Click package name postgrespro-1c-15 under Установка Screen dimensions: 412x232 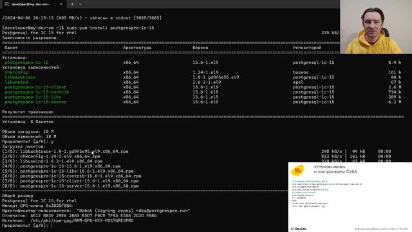pos(26,63)
